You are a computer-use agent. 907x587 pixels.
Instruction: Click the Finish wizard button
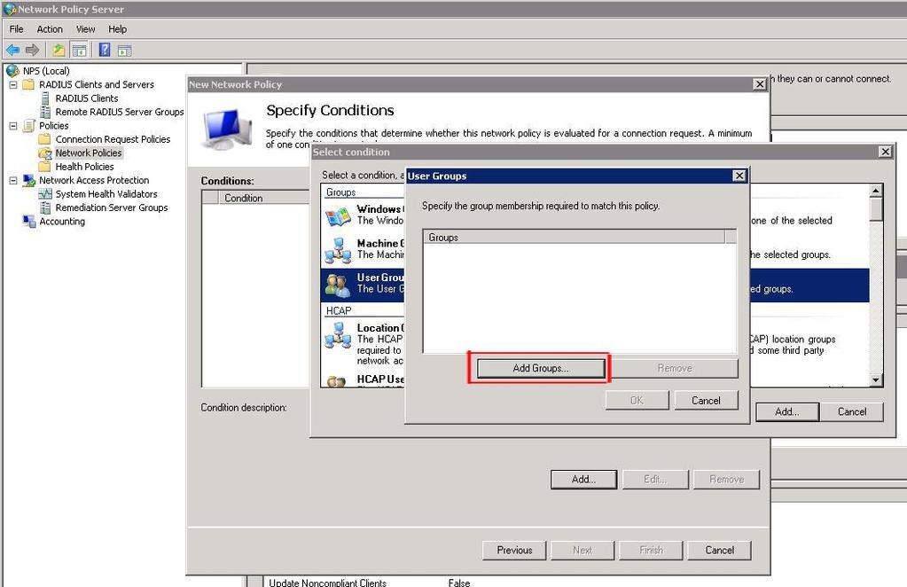(x=651, y=551)
